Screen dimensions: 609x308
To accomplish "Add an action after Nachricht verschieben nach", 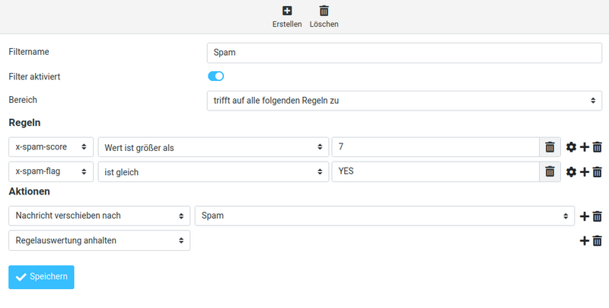I will coord(584,217).
